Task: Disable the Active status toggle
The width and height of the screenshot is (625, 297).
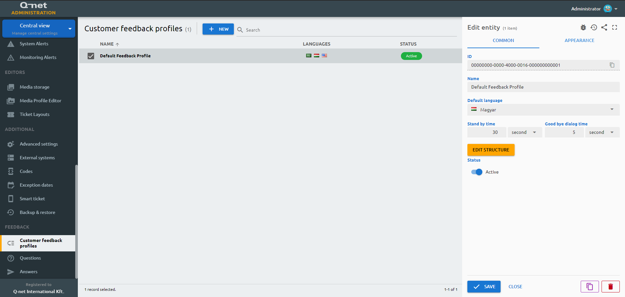Action: point(476,172)
